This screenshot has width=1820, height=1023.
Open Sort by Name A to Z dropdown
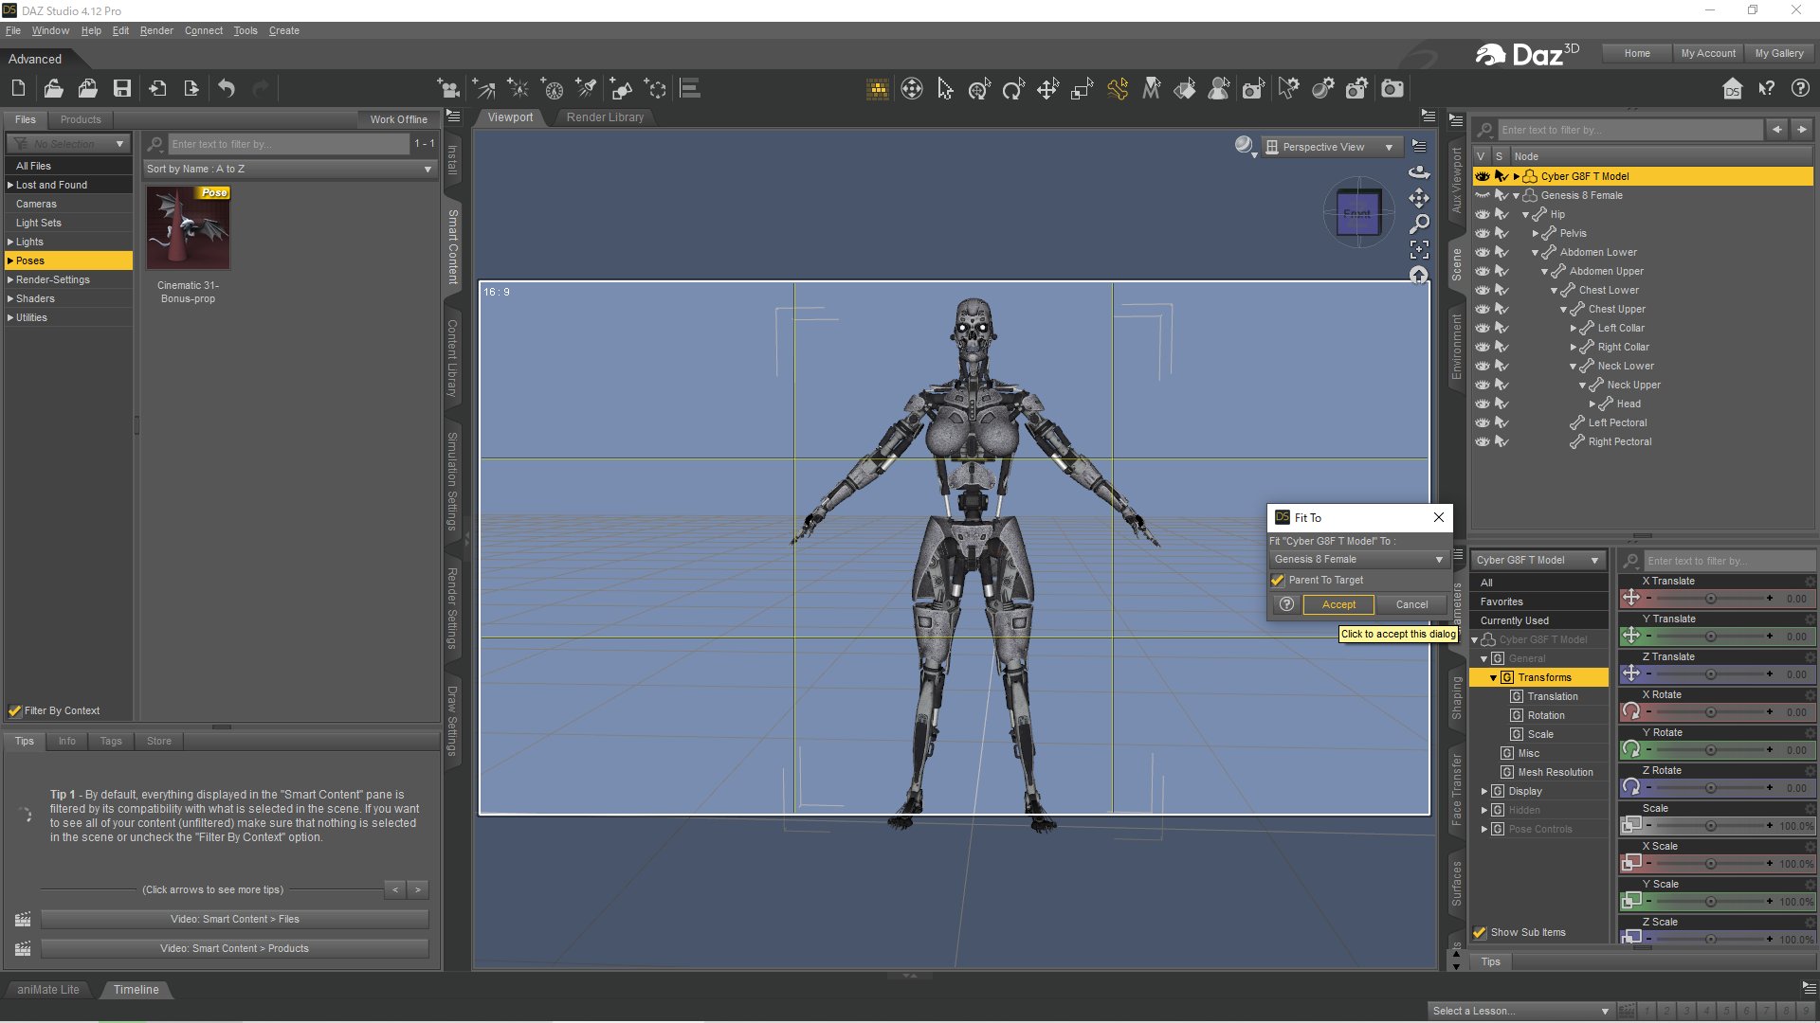tap(289, 169)
